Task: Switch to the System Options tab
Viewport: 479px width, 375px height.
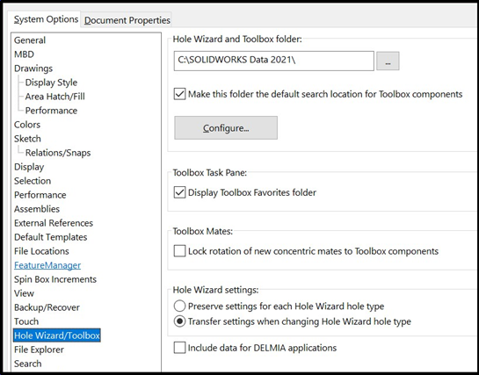Action: coord(45,19)
